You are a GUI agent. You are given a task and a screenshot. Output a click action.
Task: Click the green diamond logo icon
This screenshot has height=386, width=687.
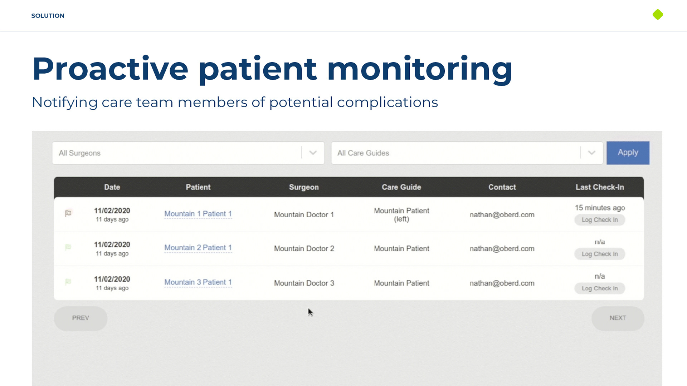(x=658, y=15)
